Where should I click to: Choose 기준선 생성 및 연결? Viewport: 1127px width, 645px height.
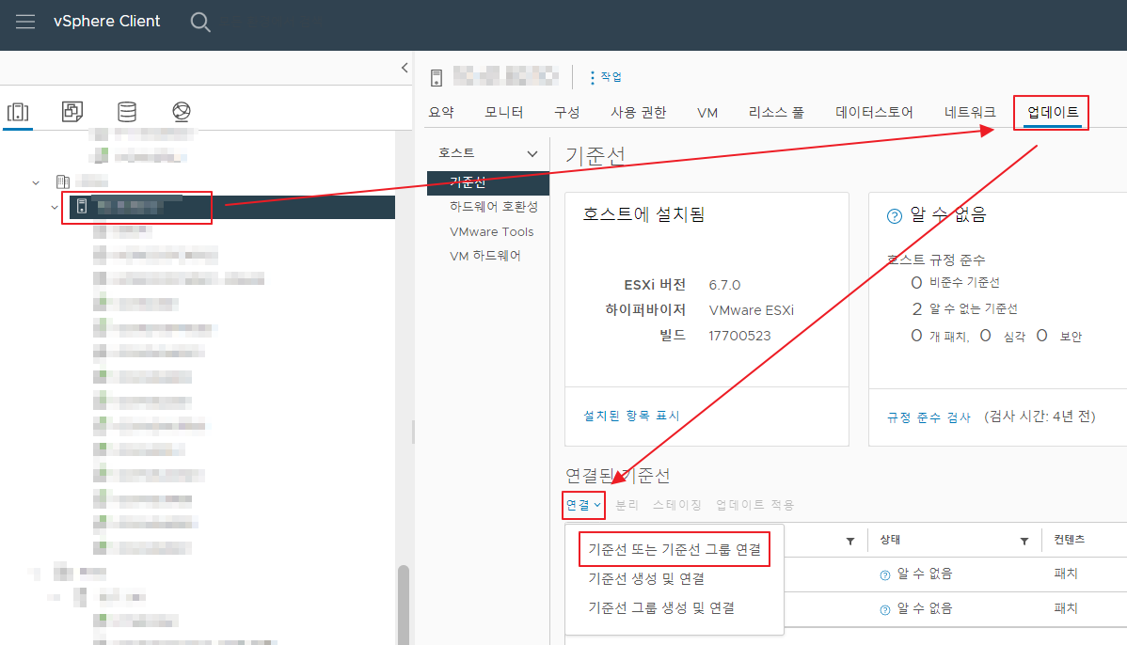(x=646, y=579)
